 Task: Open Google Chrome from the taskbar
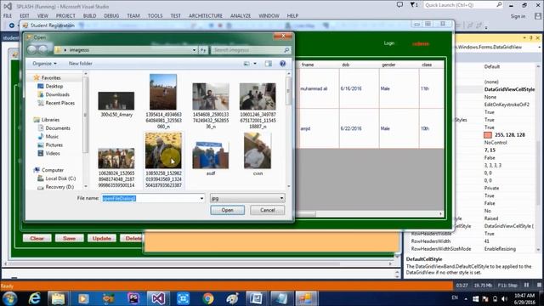click(x=208, y=298)
